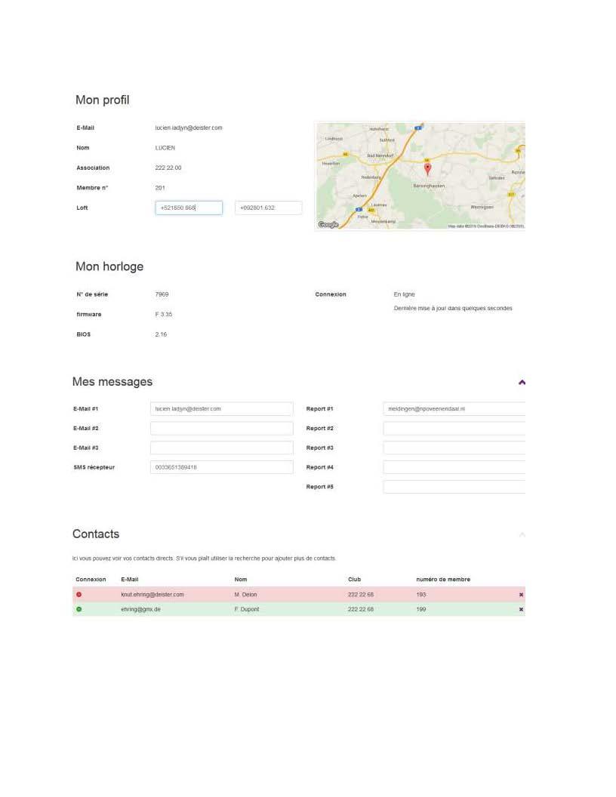The height and width of the screenshot is (797, 616).
Task: Focus the first Loft coordinate field
Action: 189,208
